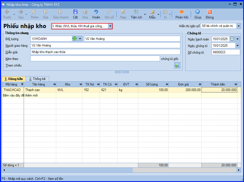Click the Đóng close toolbar icon

click(x=210, y=14)
